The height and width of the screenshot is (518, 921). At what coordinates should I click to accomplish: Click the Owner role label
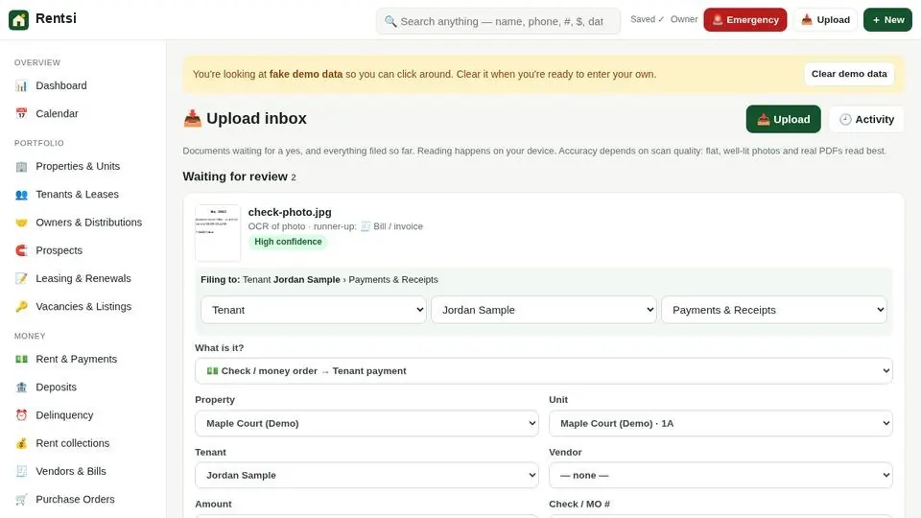[x=684, y=19]
